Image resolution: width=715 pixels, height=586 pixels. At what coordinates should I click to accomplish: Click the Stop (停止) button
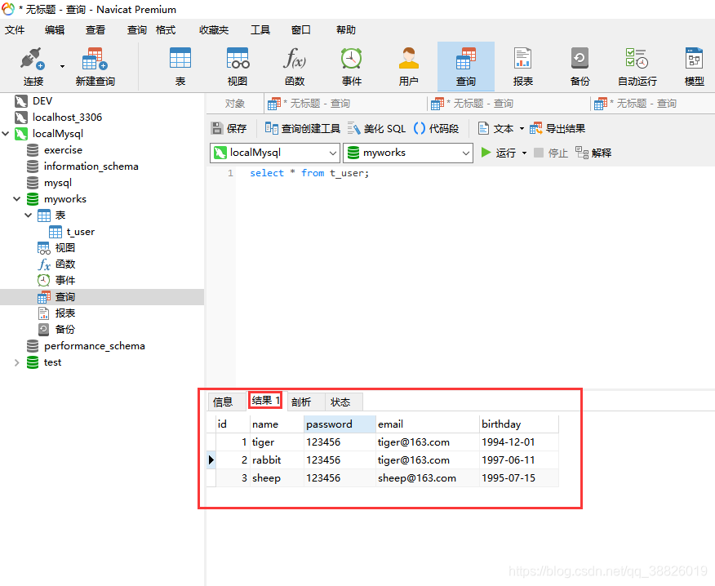coord(551,153)
